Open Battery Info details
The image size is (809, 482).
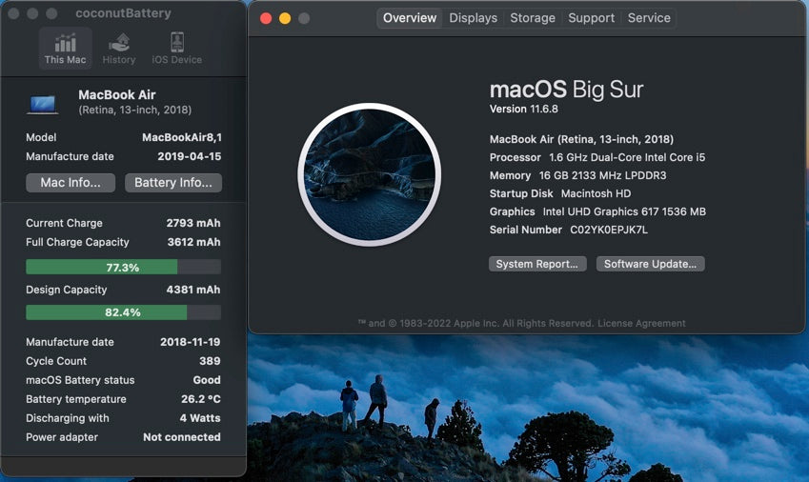pos(173,183)
